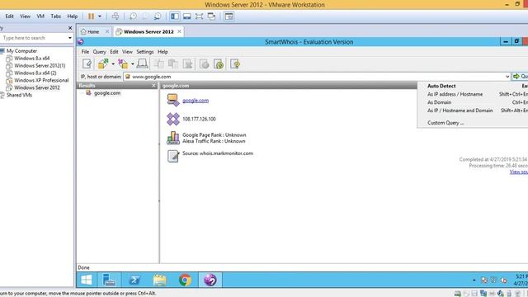This screenshot has width=528, height=297.
Task: Open the SmartWhois Settings menu
Action: pos(145,52)
